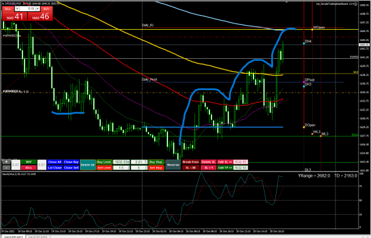
Task: Click the left arrow of the 0.10 lot size
Action: [x=17, y=9]
